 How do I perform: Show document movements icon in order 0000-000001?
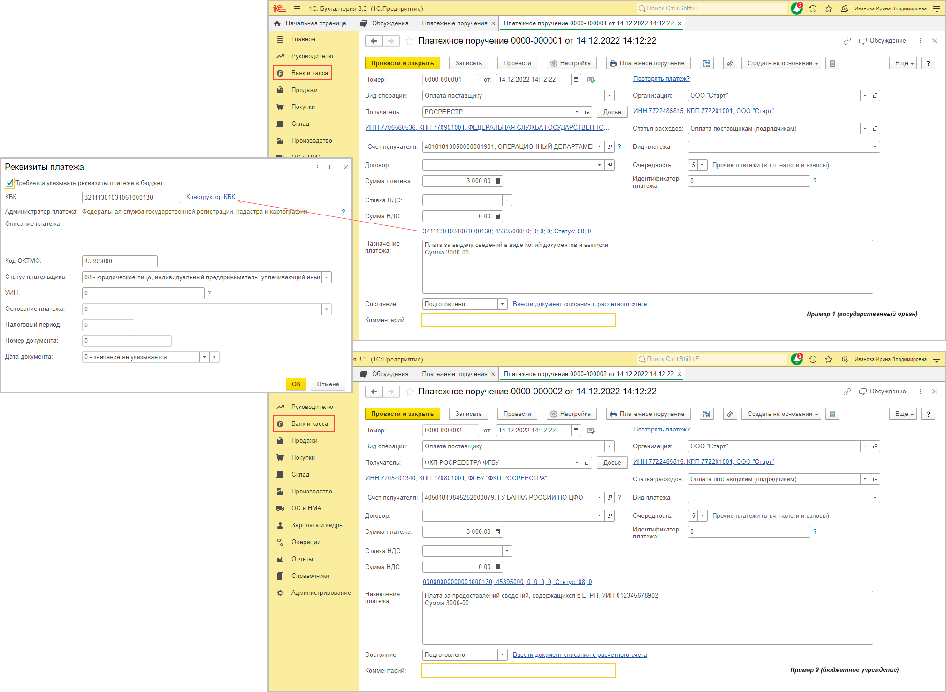pos(706,63)
